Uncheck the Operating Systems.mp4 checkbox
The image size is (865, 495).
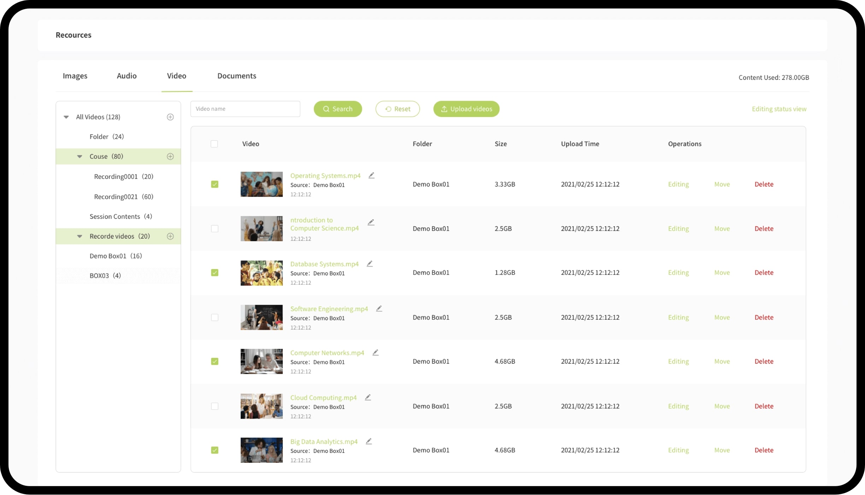click(214, 184)
